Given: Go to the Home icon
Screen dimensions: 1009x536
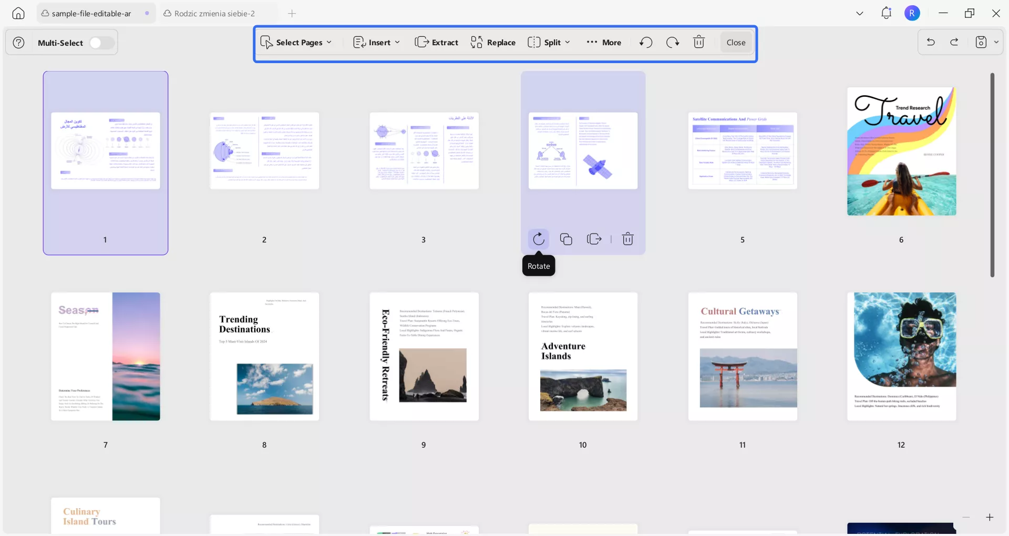Looking at the screenshot, I should (18, 13).
